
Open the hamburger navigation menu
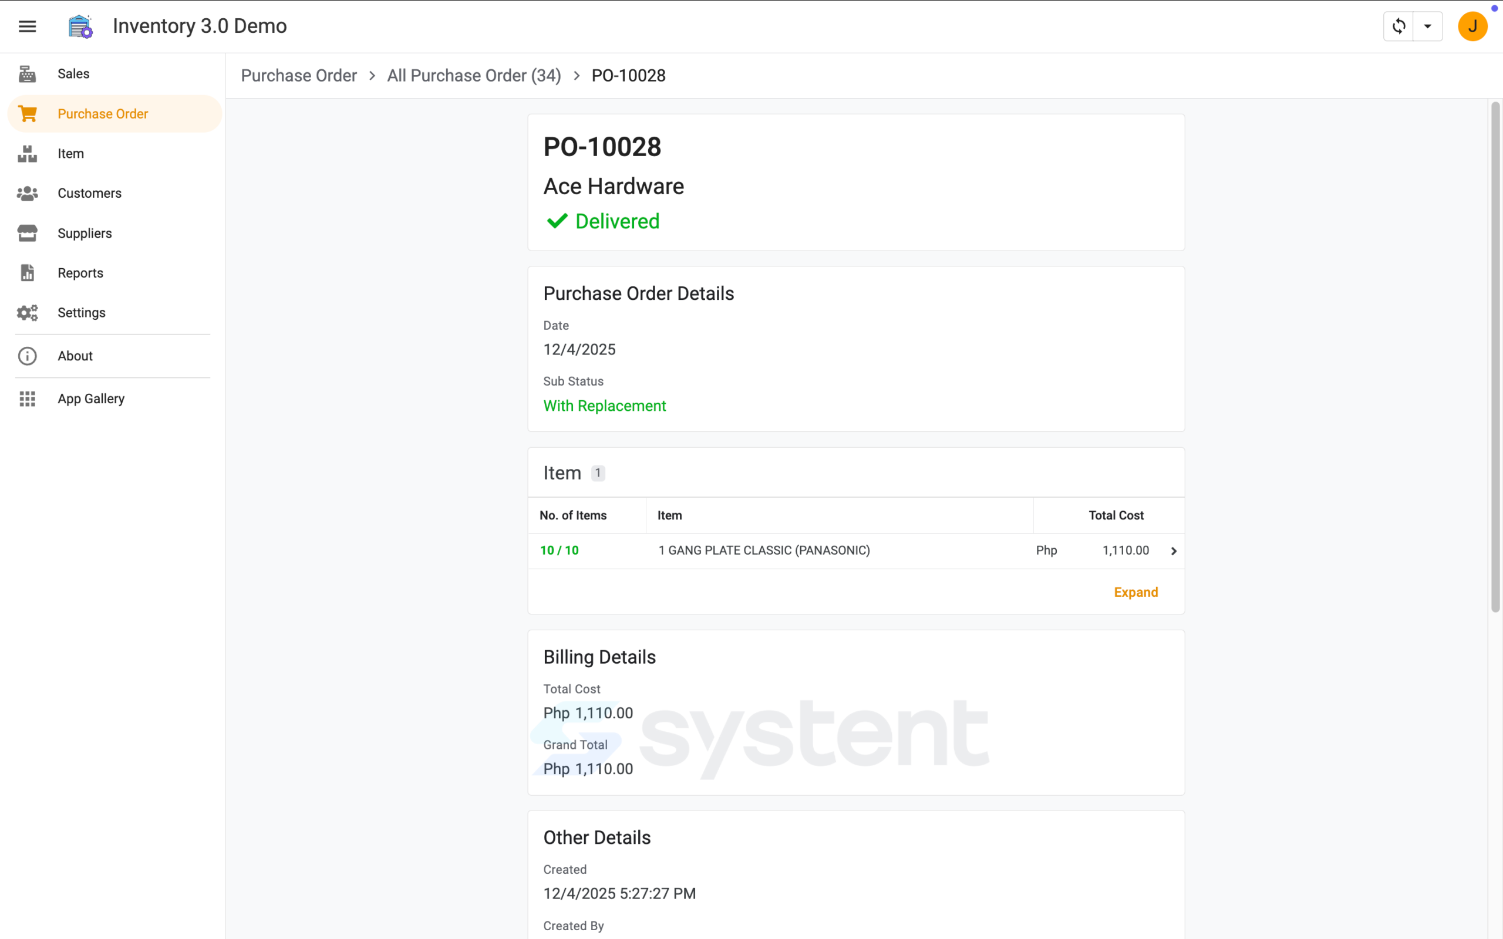[28, 26]
